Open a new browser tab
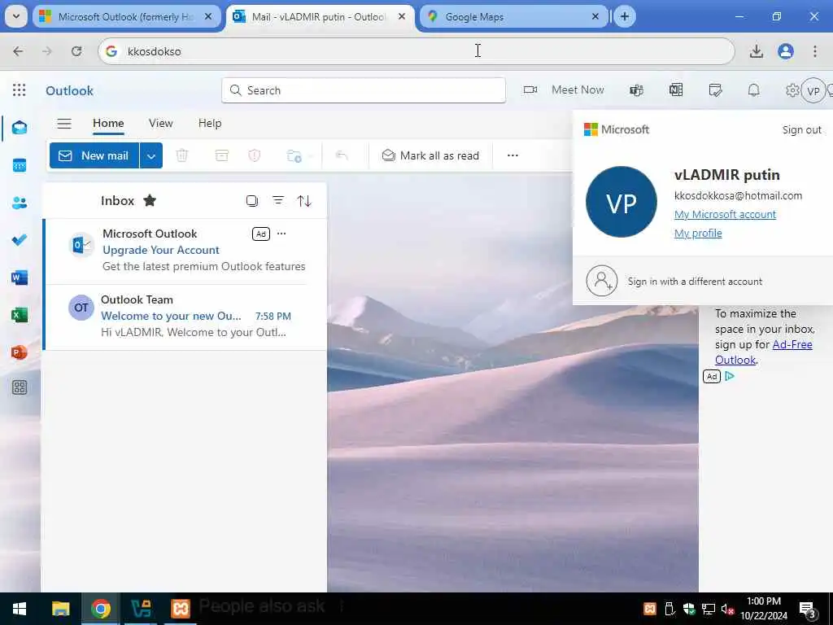 point(625,17)
